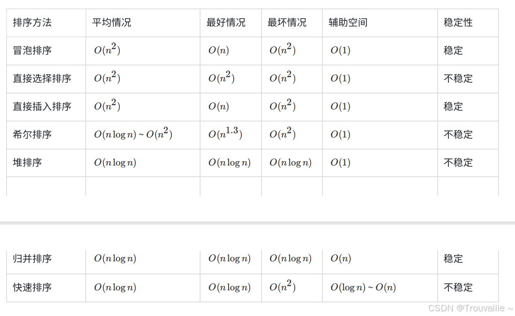Click 归并排序's O(n) auxiliary space cell

(x=341, y=259)
